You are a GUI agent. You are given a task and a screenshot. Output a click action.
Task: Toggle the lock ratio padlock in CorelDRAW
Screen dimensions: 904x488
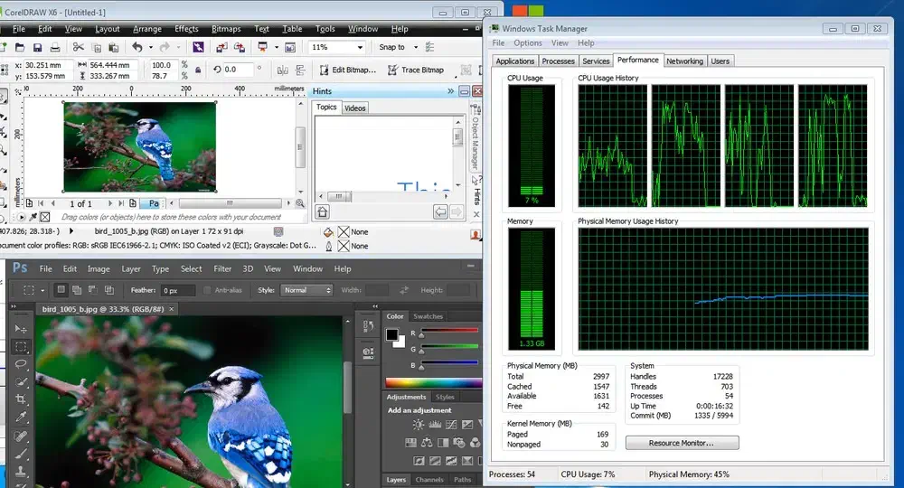click(x=198, y=70)
